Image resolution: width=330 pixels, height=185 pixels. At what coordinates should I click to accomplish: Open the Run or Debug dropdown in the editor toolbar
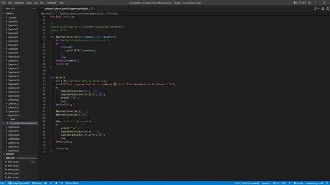click(x=319, y=9)
